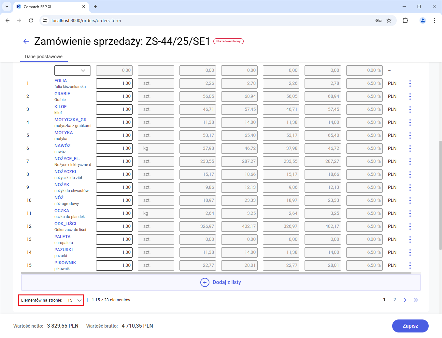Open empty item selector dropdown in first row
The width and height of the screenshot is (442, 338).
pos(73,71)
